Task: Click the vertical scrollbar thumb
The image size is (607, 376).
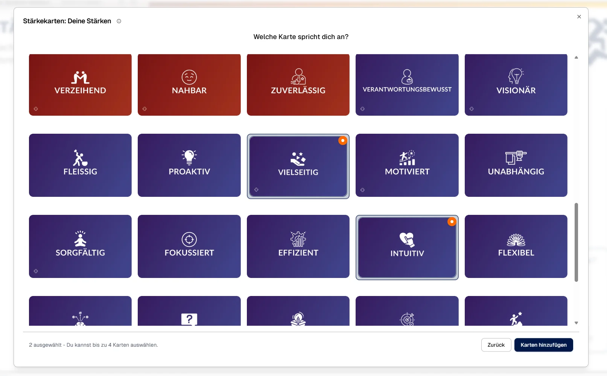Action: [x=576, y=242]
